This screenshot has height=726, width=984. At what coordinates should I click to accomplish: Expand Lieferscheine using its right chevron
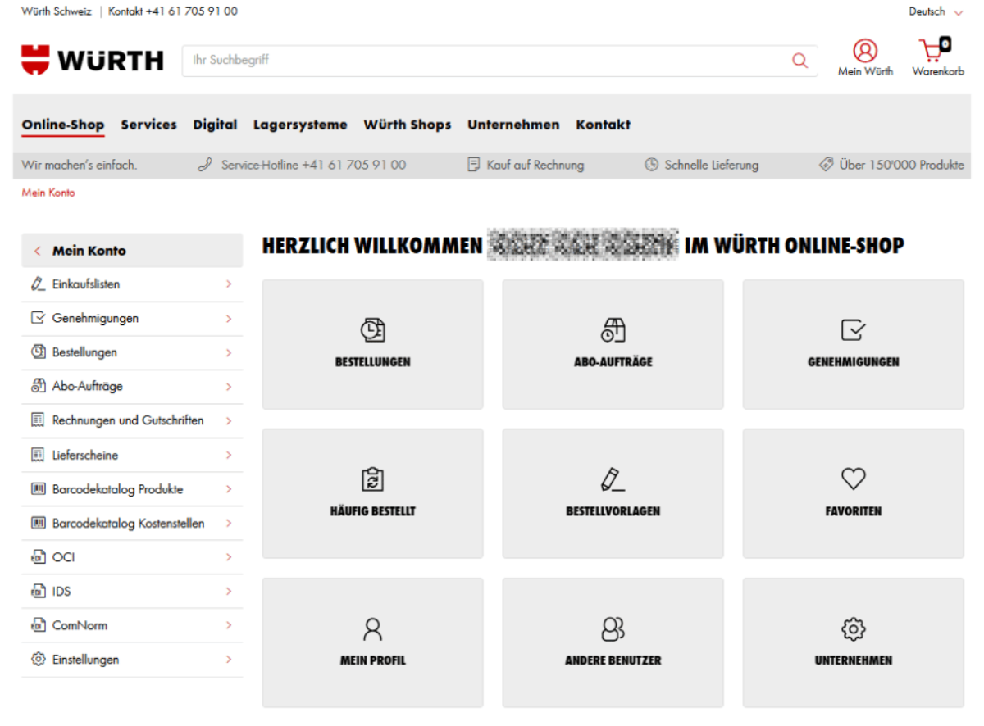click(x=229, y=455)
